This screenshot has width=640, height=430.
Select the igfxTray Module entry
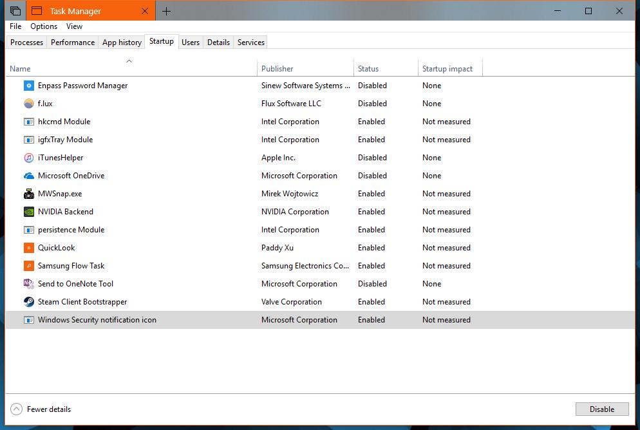(x=65, y=140)
